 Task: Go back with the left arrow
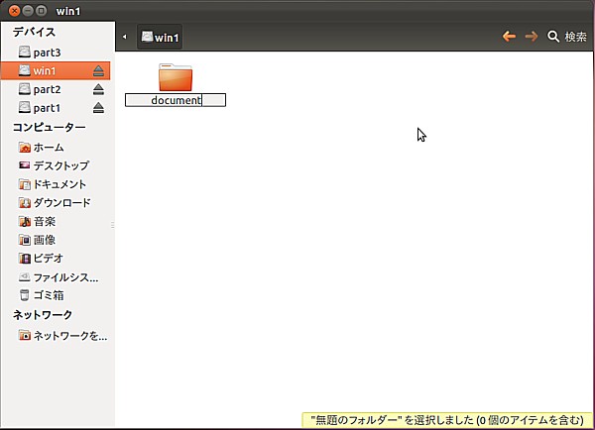509,37
